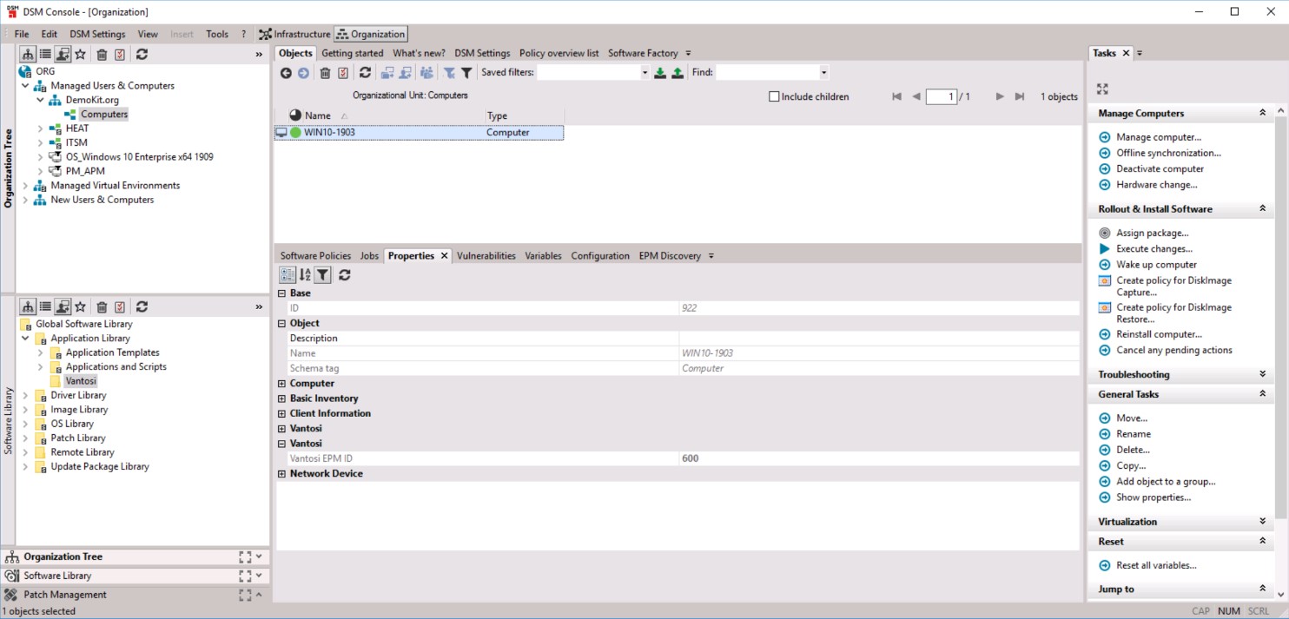The image size is (1289, 619).
Task: Toggle the property filter in Properties toolbar
Action: click(x=321, y=274)
